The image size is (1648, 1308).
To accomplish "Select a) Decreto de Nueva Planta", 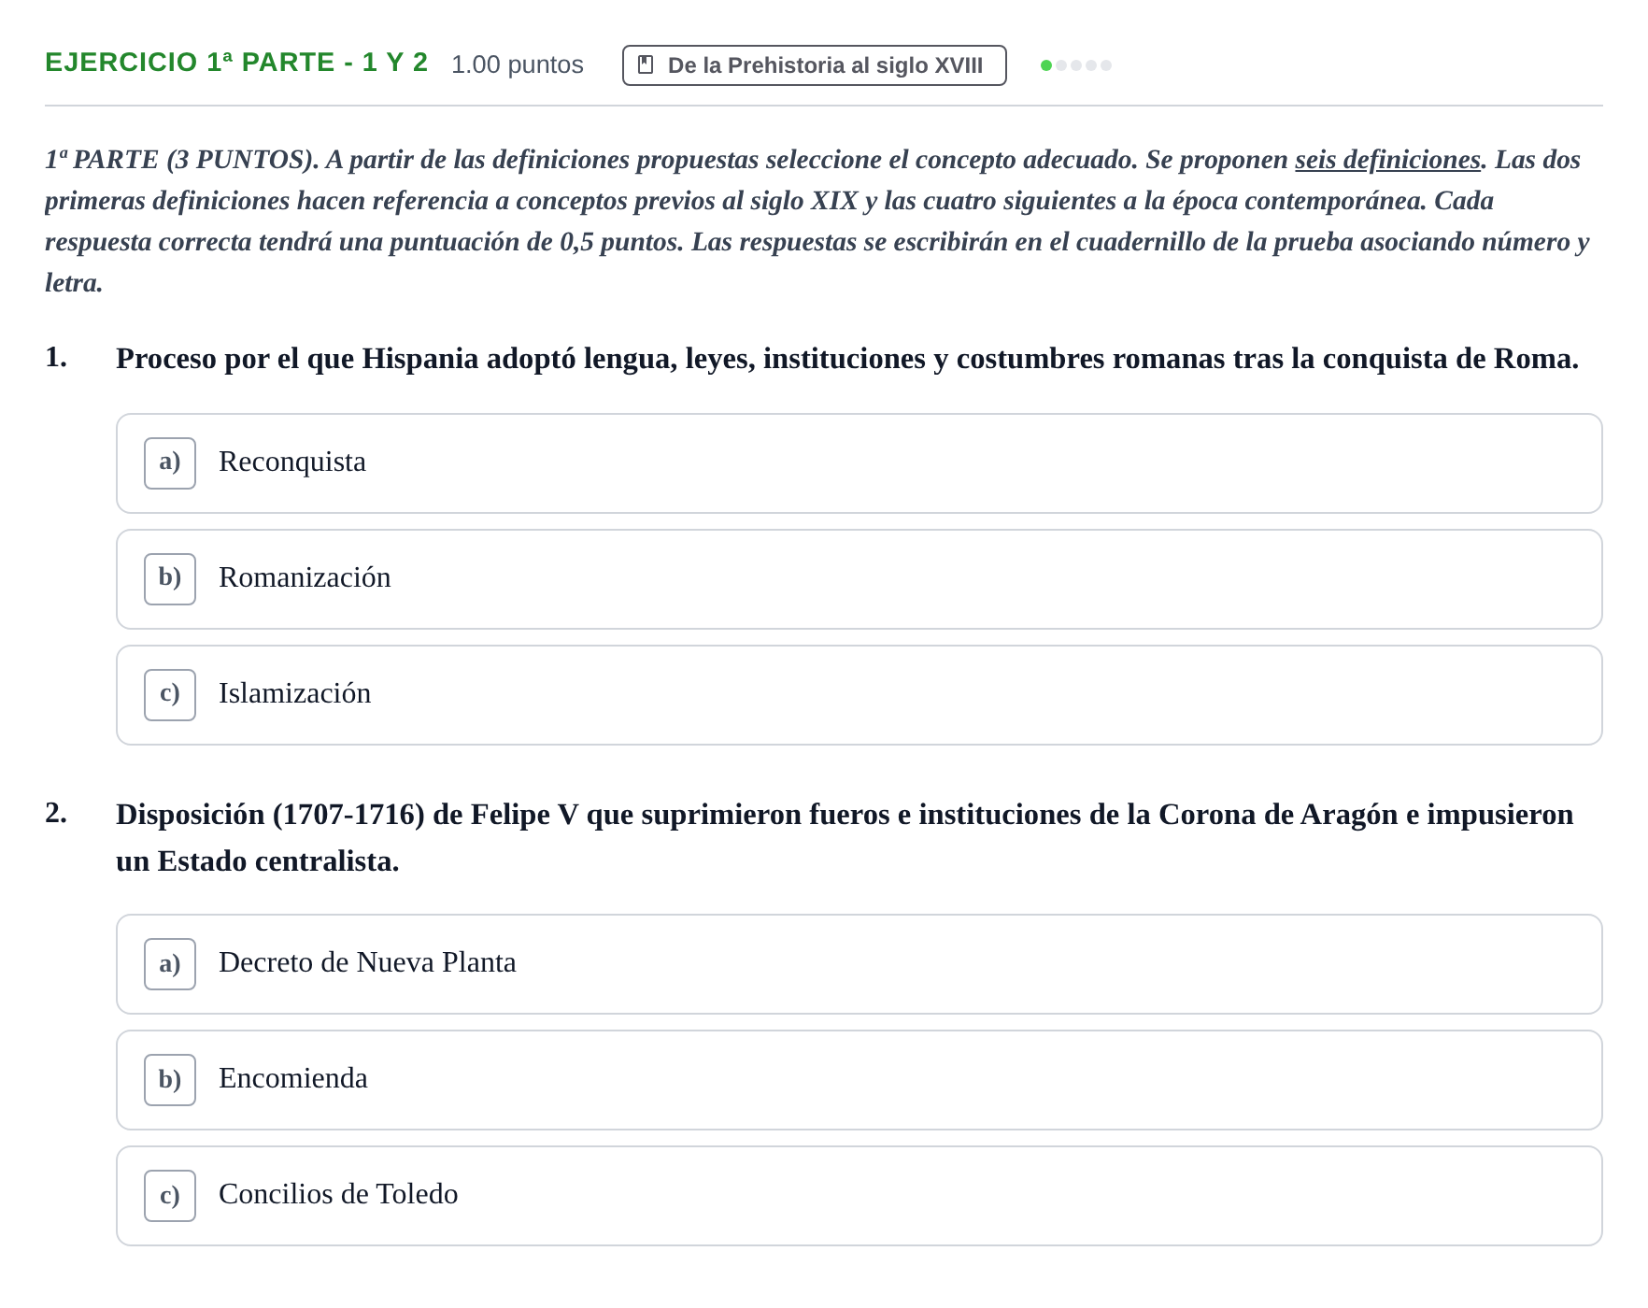I will (x=859, y=964).
